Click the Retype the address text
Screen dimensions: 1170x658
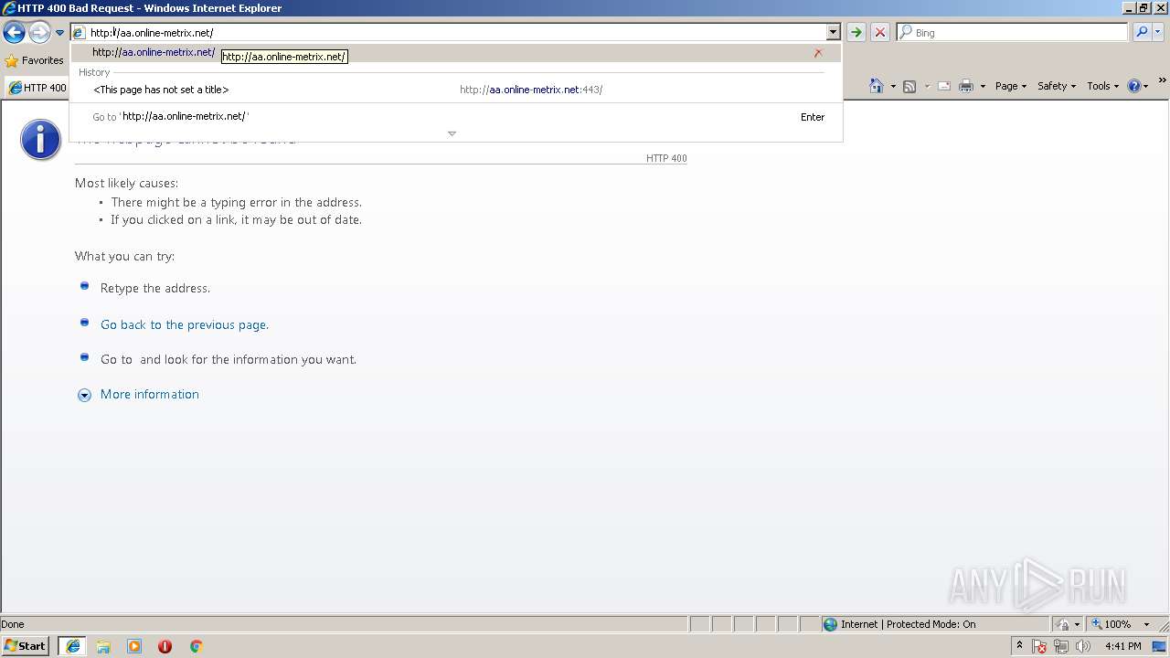tap(155, 288)
